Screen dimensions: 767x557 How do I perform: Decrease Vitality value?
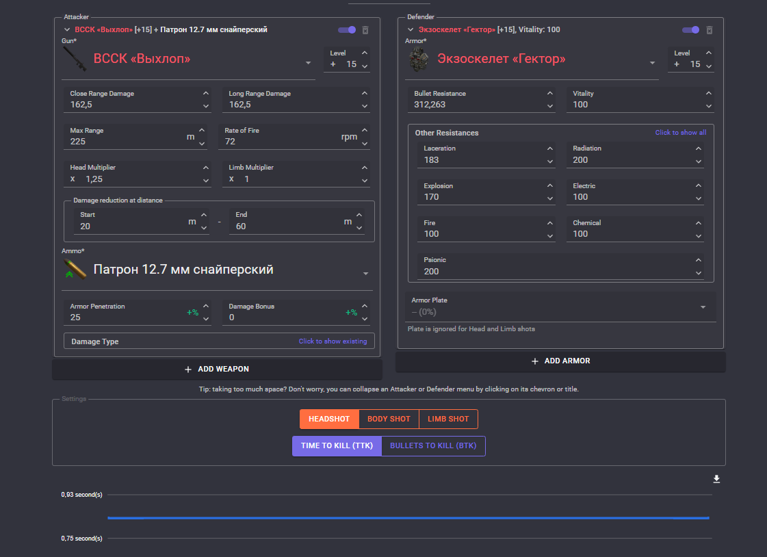click(708, 106)
